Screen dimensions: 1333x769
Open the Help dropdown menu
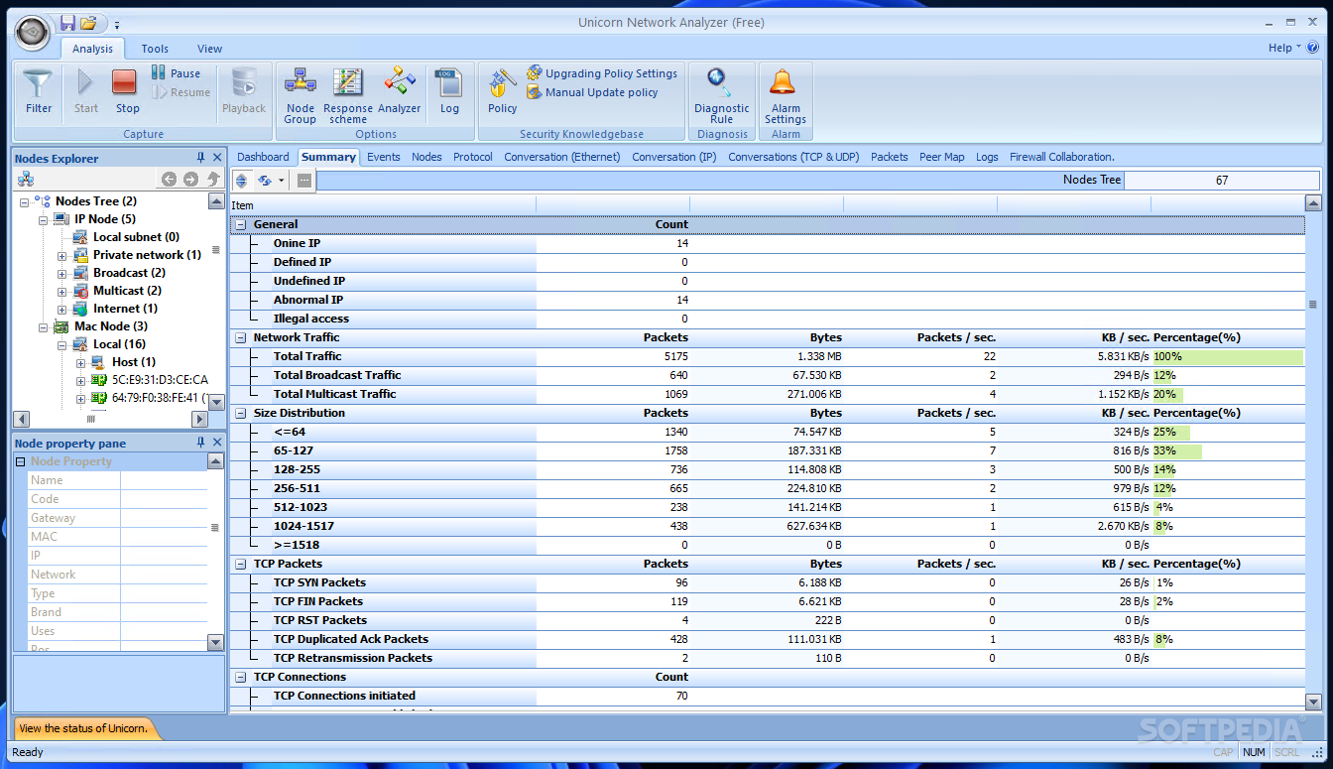pos(1284,48)
